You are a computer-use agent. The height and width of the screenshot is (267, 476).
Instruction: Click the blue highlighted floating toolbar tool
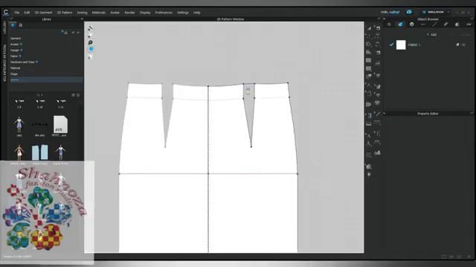91,50
